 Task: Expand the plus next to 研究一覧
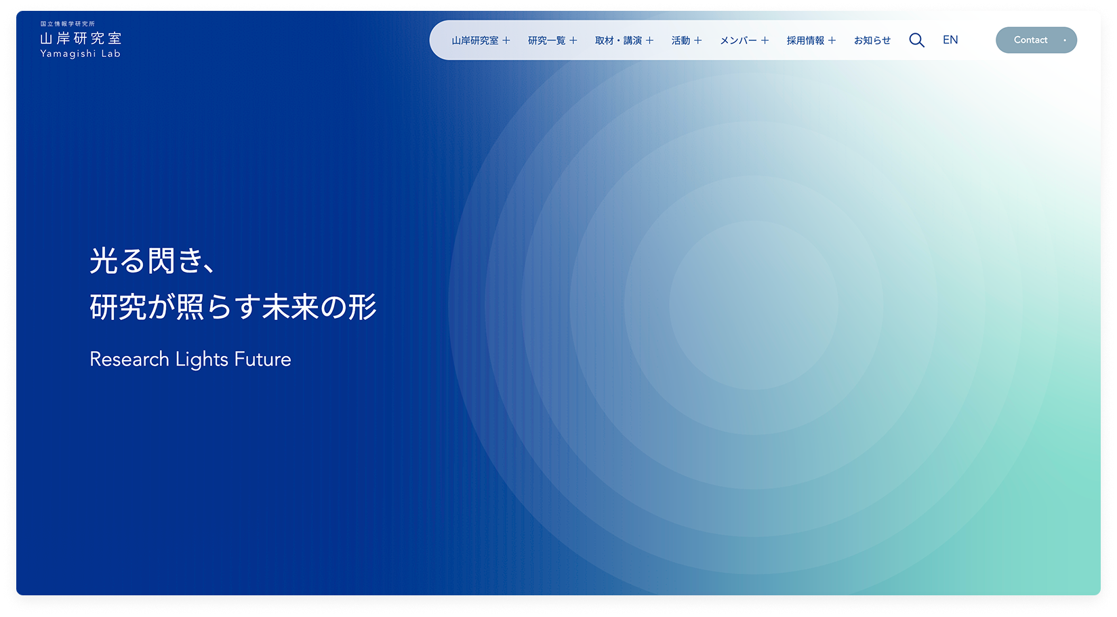pyautogui.click(x=573, y=41)
